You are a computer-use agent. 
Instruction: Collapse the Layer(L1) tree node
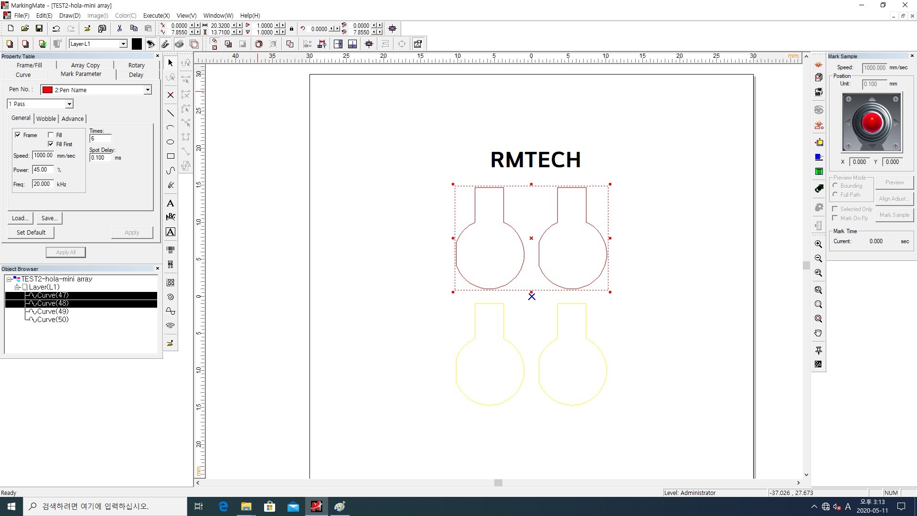point(17,287)
